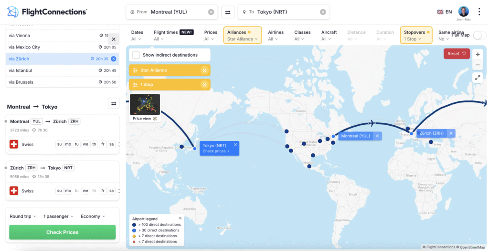The width and height of the screenshot is (489, 251).
Task: Zoom in on the map
Action: [x=478, y=54]
